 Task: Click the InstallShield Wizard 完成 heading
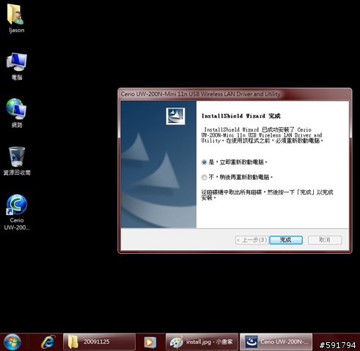(240, 116)
